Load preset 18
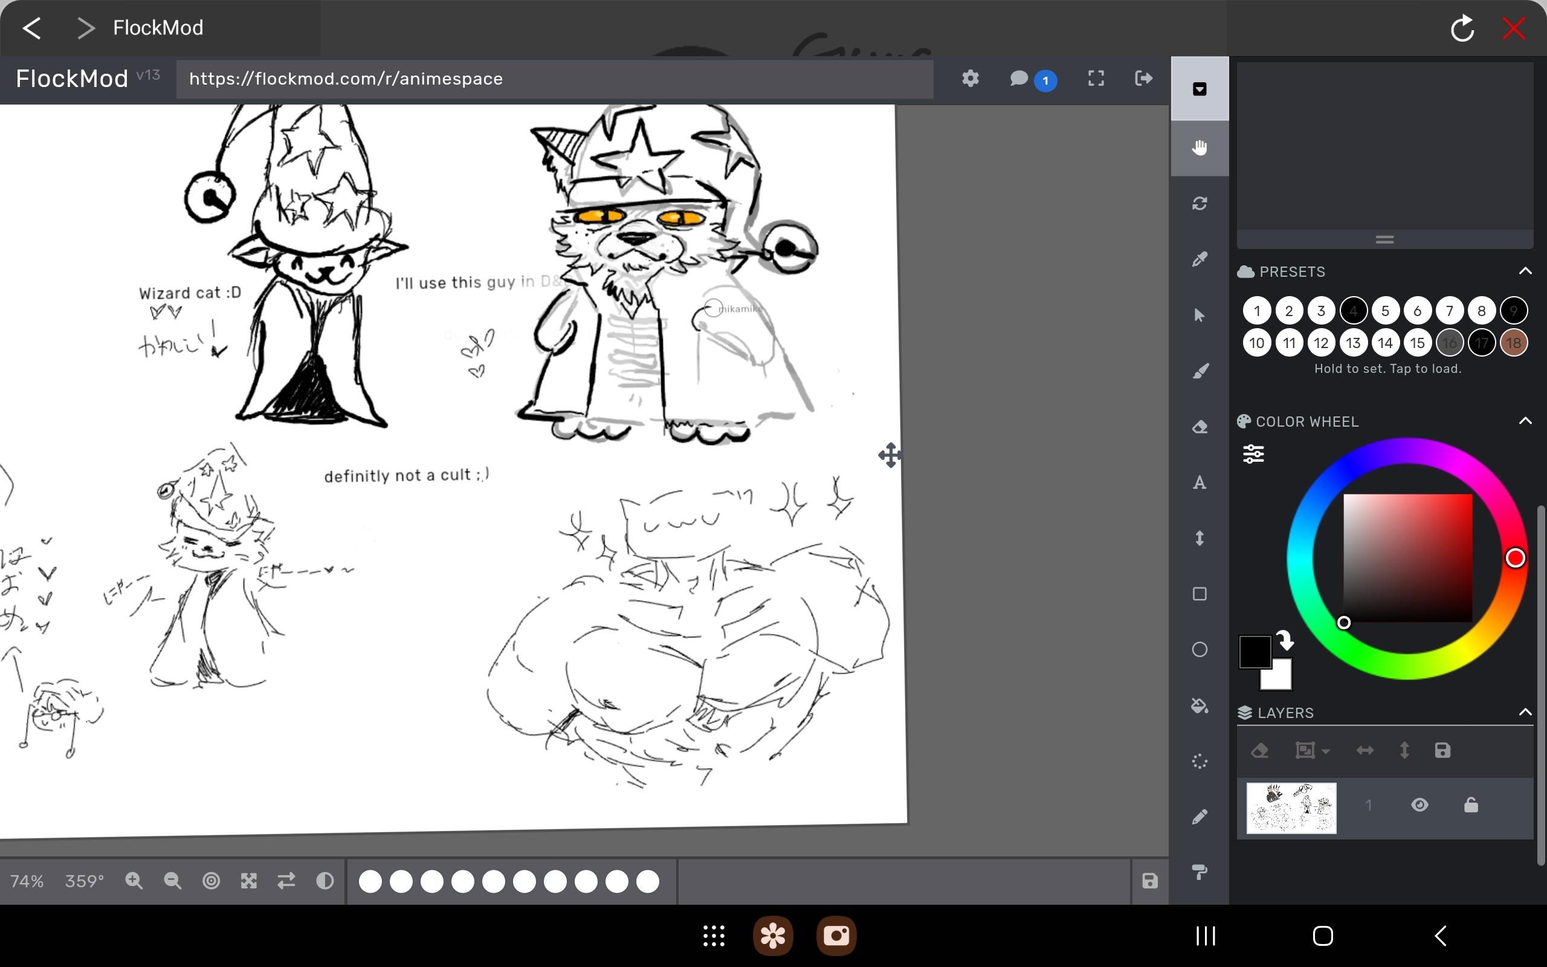Screen dimensions: 1547x967 pos(1513,343)
